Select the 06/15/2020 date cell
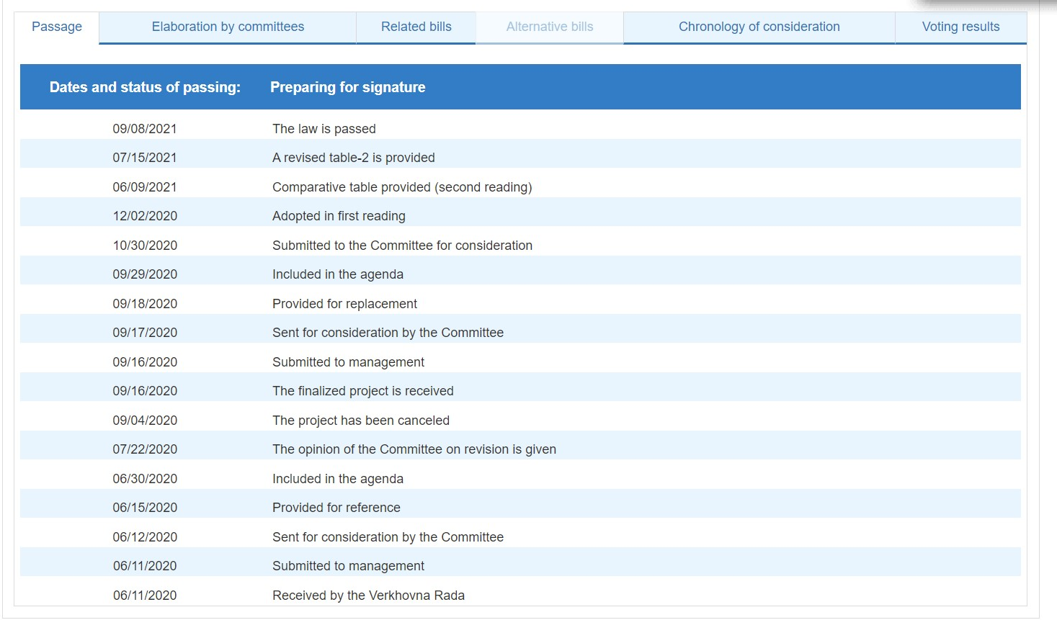 click(x=145, y=508)
